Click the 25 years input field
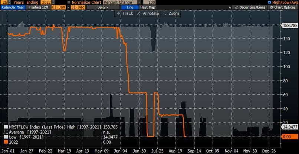This screenshot has height=154, width=299. [x=4, y=2]
